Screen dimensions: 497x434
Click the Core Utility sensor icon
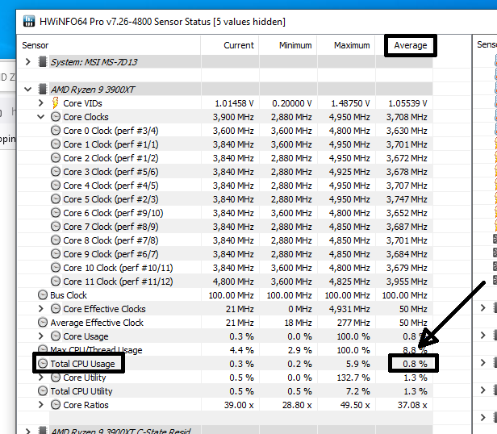pyautogui.click(x=56, y=378)
